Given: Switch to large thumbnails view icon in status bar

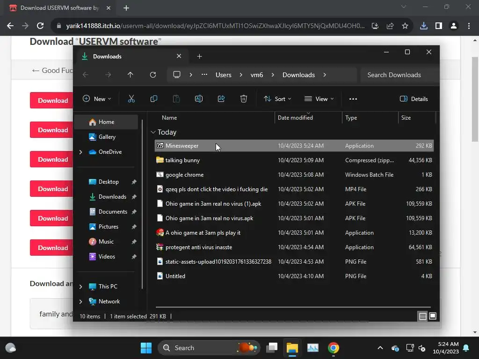Looking at the screenshot, I should click(433, 316).
